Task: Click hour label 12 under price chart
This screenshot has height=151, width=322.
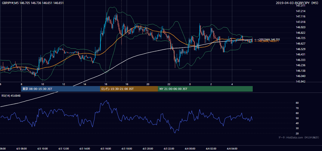Action: [64, 84]
